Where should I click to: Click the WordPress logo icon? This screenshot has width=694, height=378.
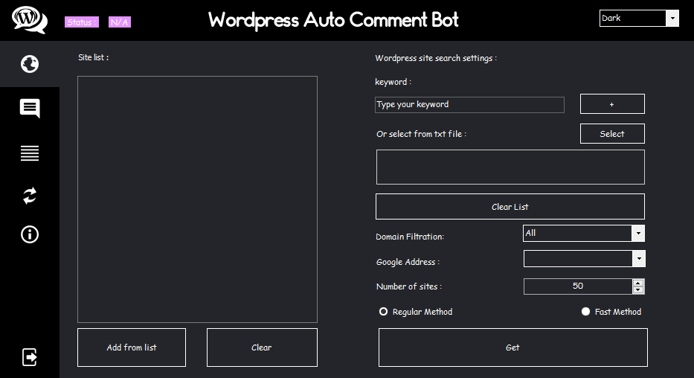point(30,19)
